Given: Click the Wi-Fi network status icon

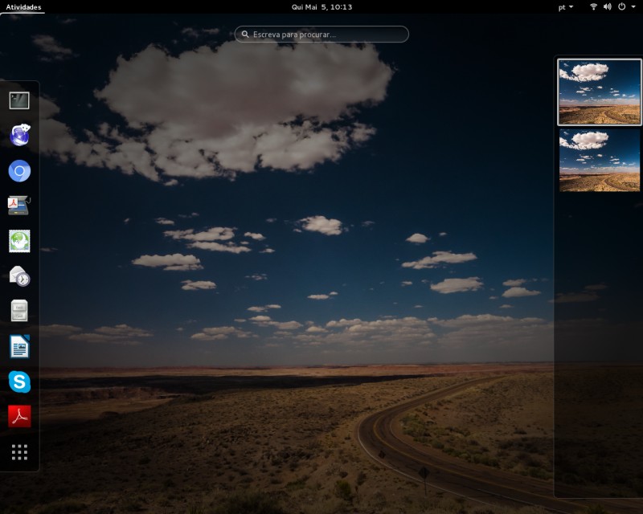Looking at the screenshot, I should click(x=593, y=7).
